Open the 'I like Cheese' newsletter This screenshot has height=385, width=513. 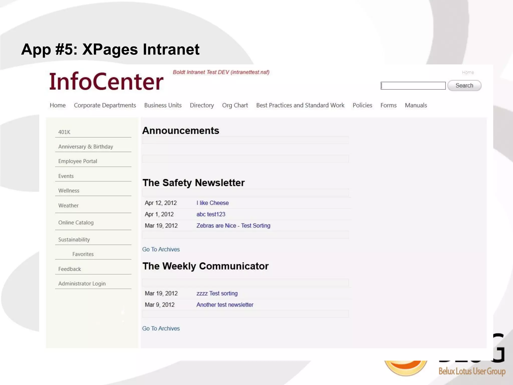[x=212, y=203]
